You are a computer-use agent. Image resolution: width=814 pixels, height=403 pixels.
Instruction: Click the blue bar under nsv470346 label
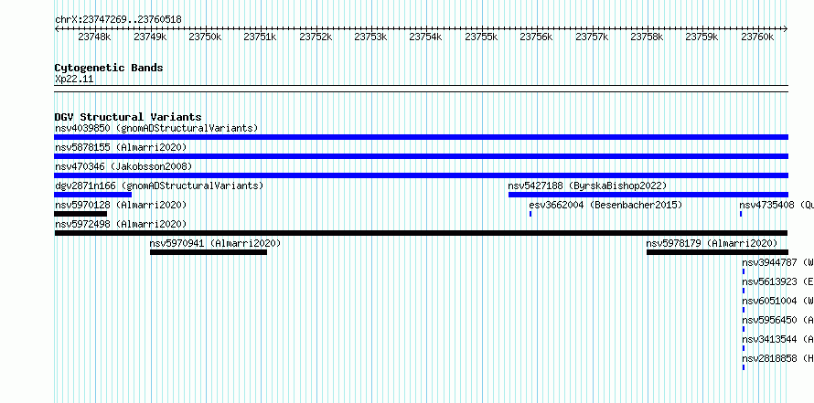421,175
